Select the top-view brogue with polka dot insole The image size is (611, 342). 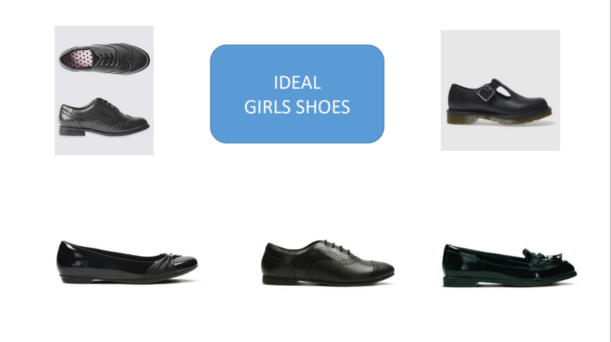click(x=104, y=58)
